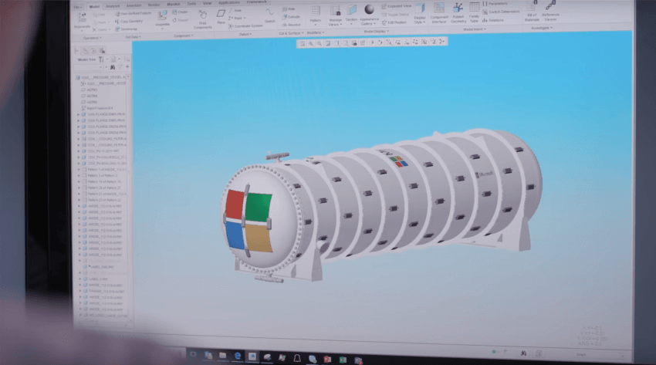Expand the Get Data group dropdown
Viewport: 656px width, 365px height.
133,37
